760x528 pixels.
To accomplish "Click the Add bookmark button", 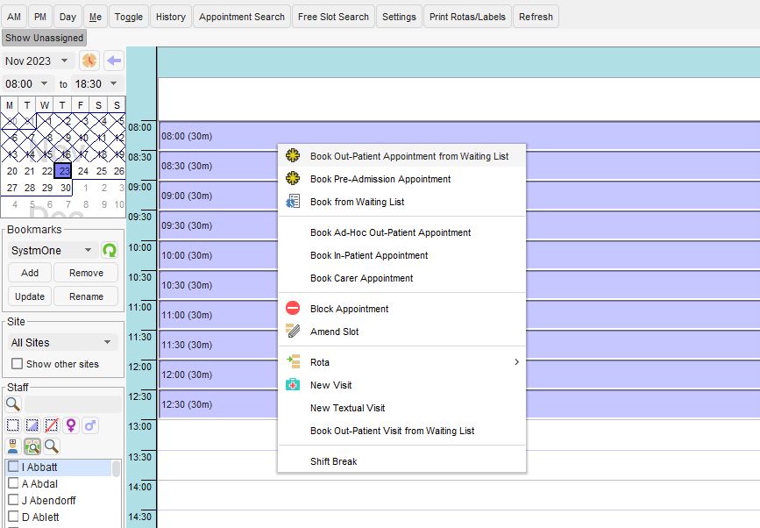I will coord(30,273).
